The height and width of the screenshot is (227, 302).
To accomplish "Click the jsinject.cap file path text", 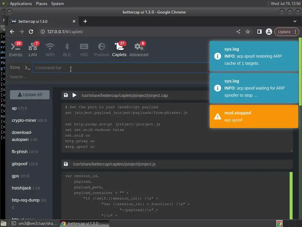I will (x=125, y=95).
